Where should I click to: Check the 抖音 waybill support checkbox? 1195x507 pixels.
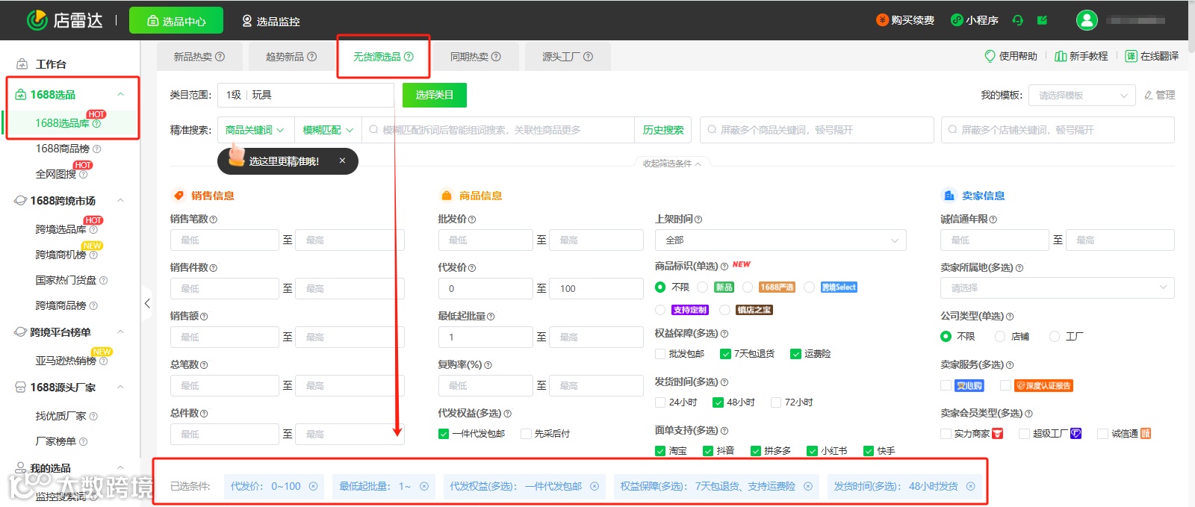point(708,451)
